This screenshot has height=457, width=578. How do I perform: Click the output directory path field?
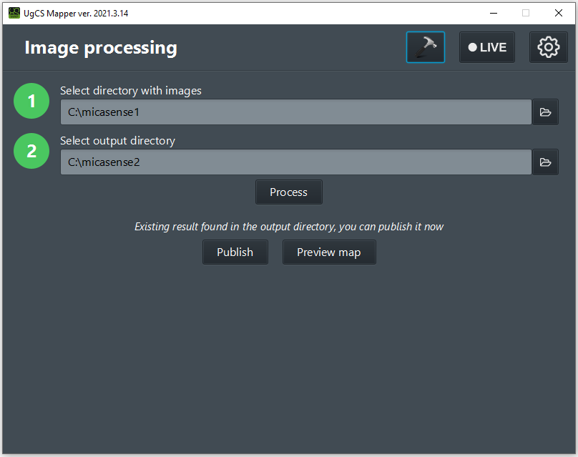point(296,162)
